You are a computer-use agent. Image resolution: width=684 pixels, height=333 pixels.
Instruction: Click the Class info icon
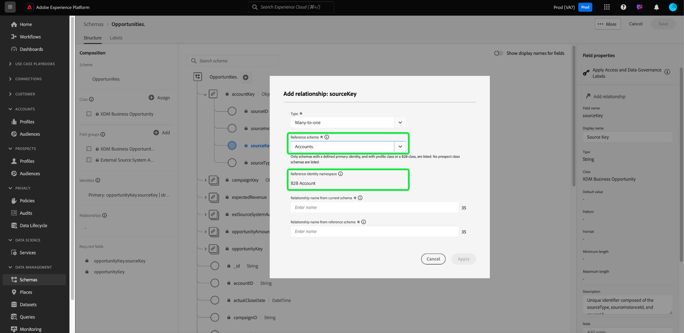coord(92,99)
